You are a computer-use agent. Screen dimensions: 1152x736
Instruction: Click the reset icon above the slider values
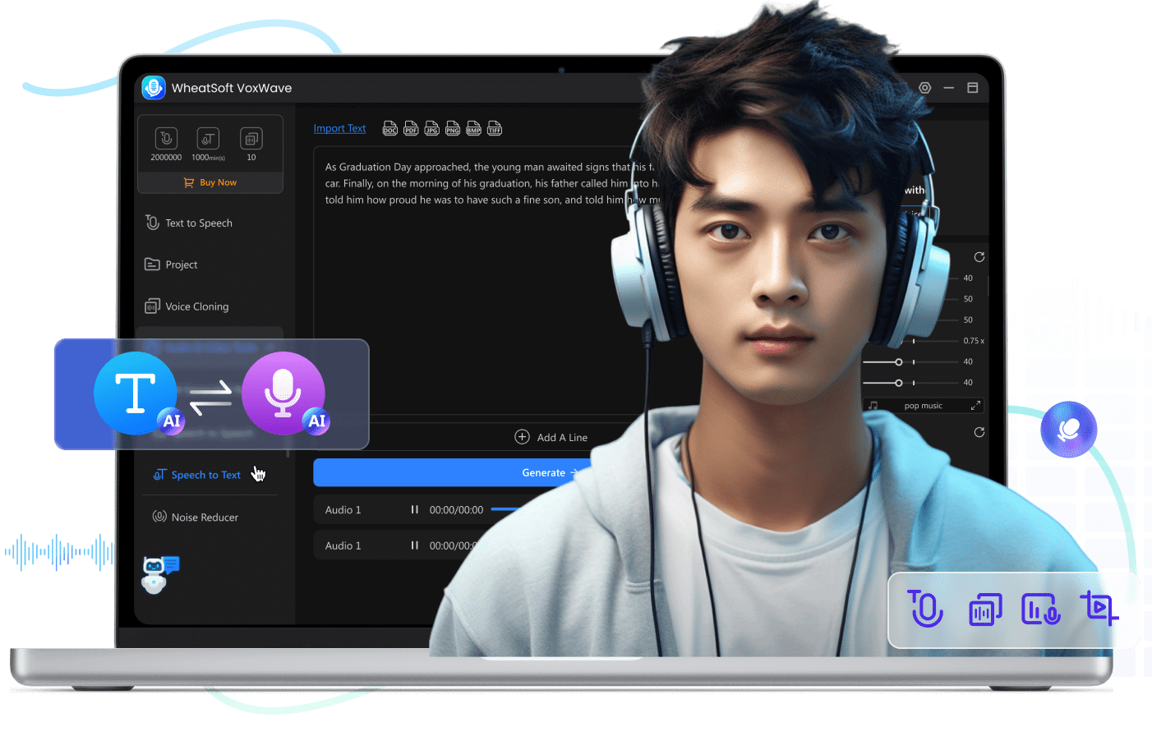[x=979, y=257]
